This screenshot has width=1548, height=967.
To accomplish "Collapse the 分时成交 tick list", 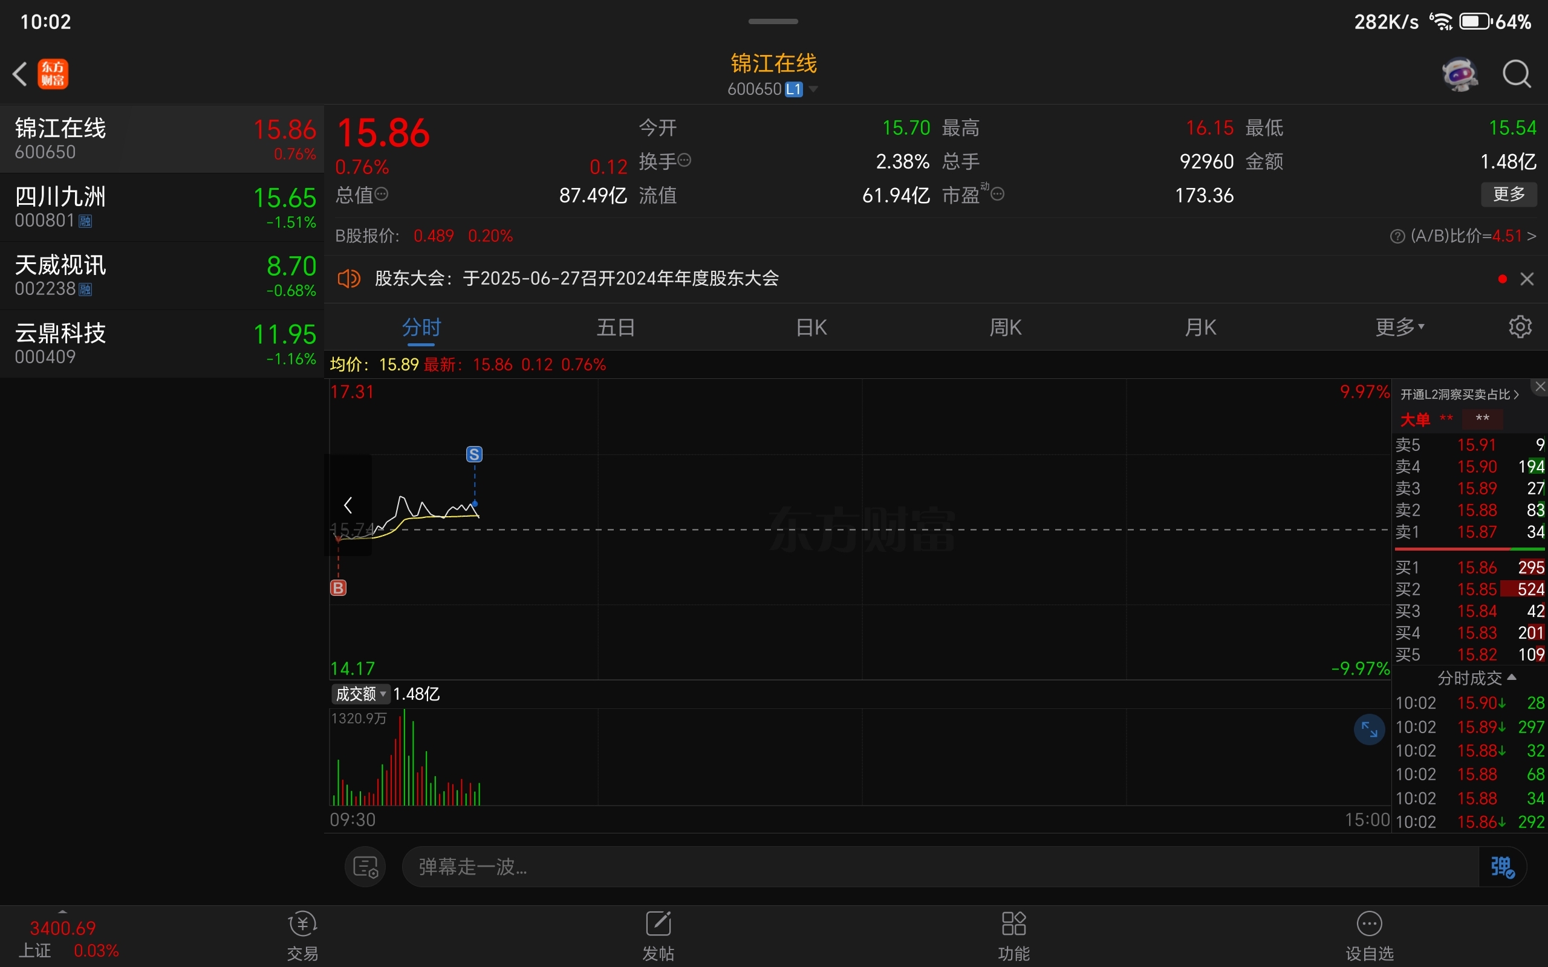I will (1477, 678).
